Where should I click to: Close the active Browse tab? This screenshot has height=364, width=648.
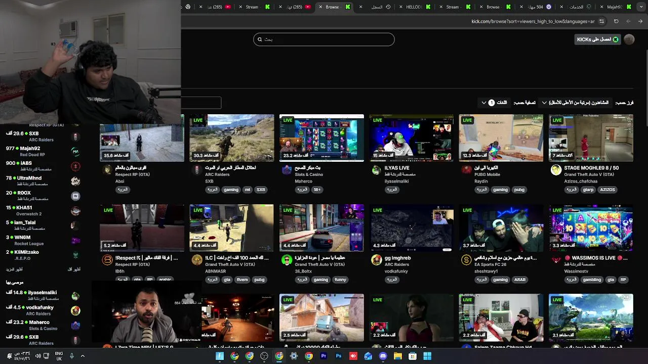click(320, 7)
